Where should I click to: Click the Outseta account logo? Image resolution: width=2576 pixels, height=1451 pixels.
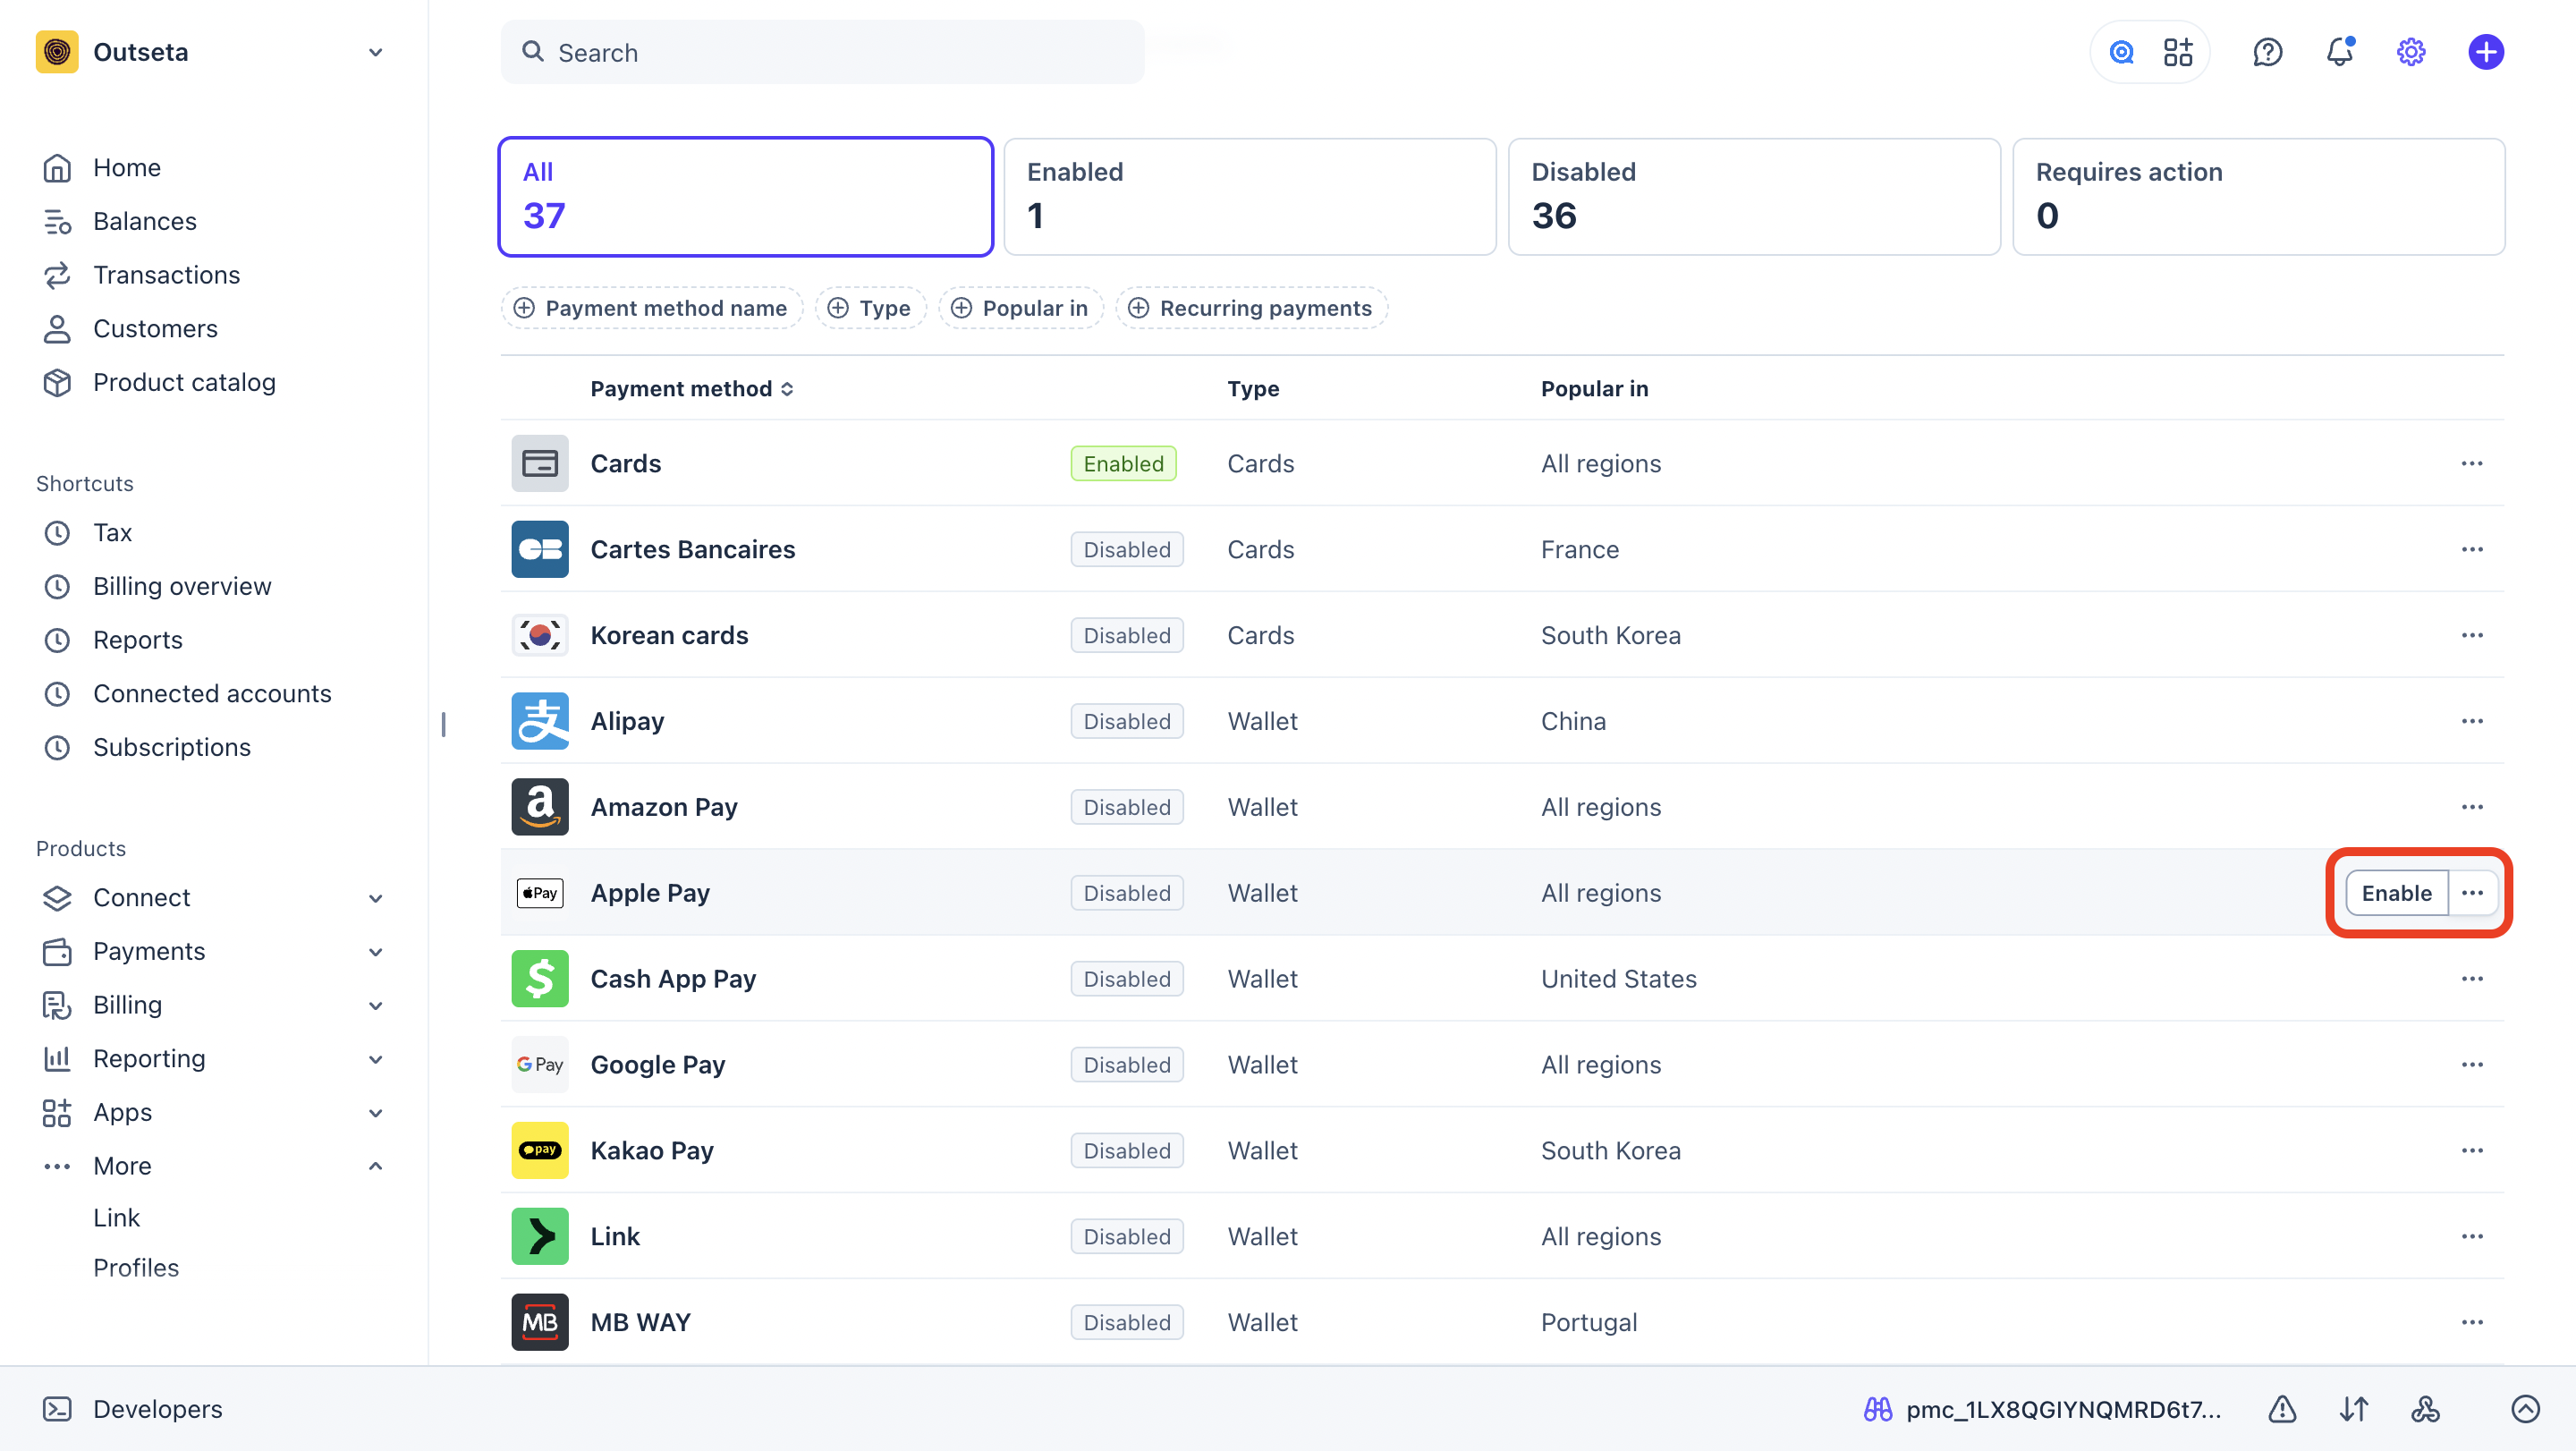pos(57,52)
